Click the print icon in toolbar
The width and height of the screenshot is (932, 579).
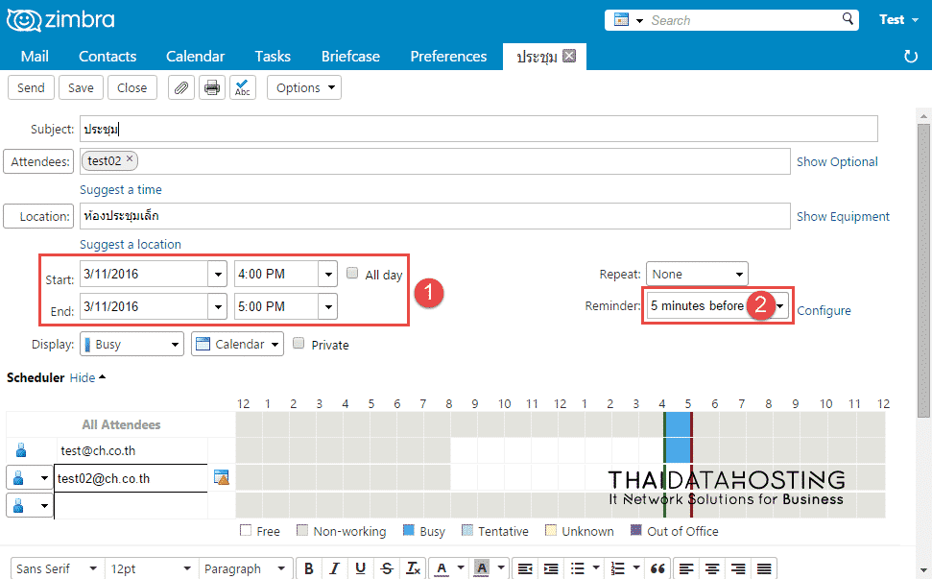pyautogui.click(x=211, y=87)
